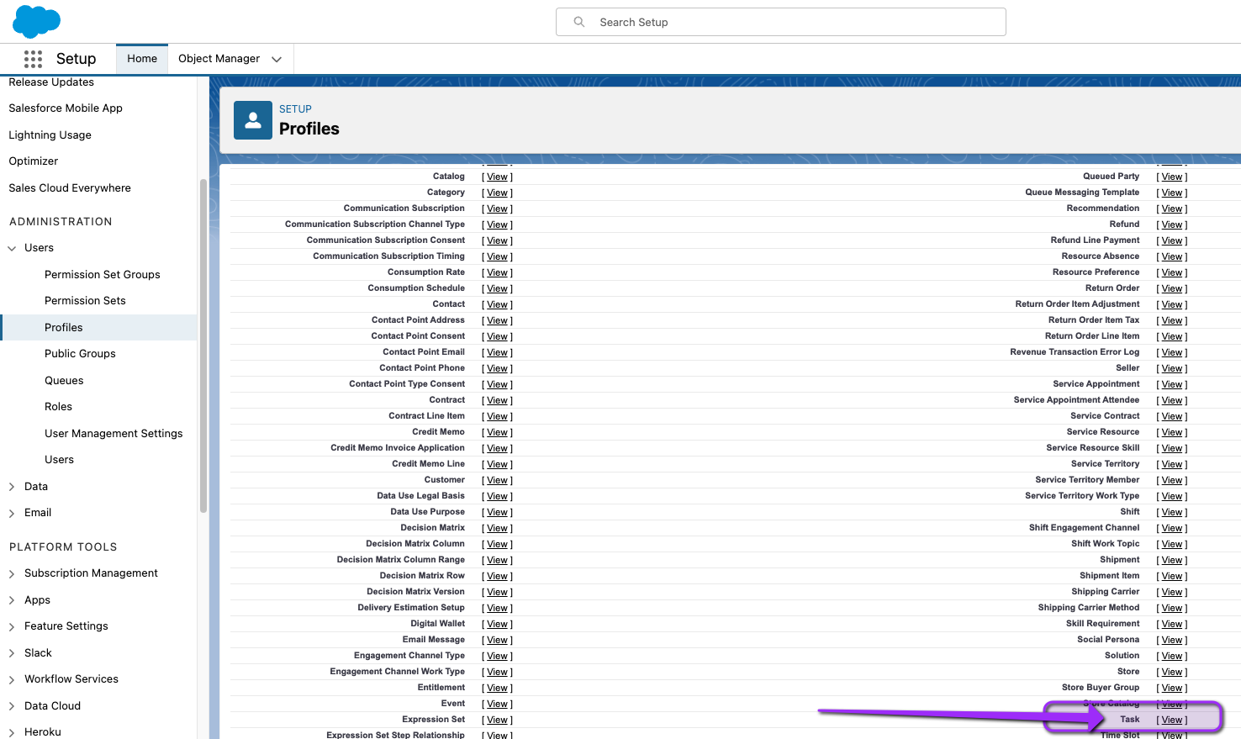Open Public Groups
Viewport: 1241px width, 739px height.
point(80,354)
